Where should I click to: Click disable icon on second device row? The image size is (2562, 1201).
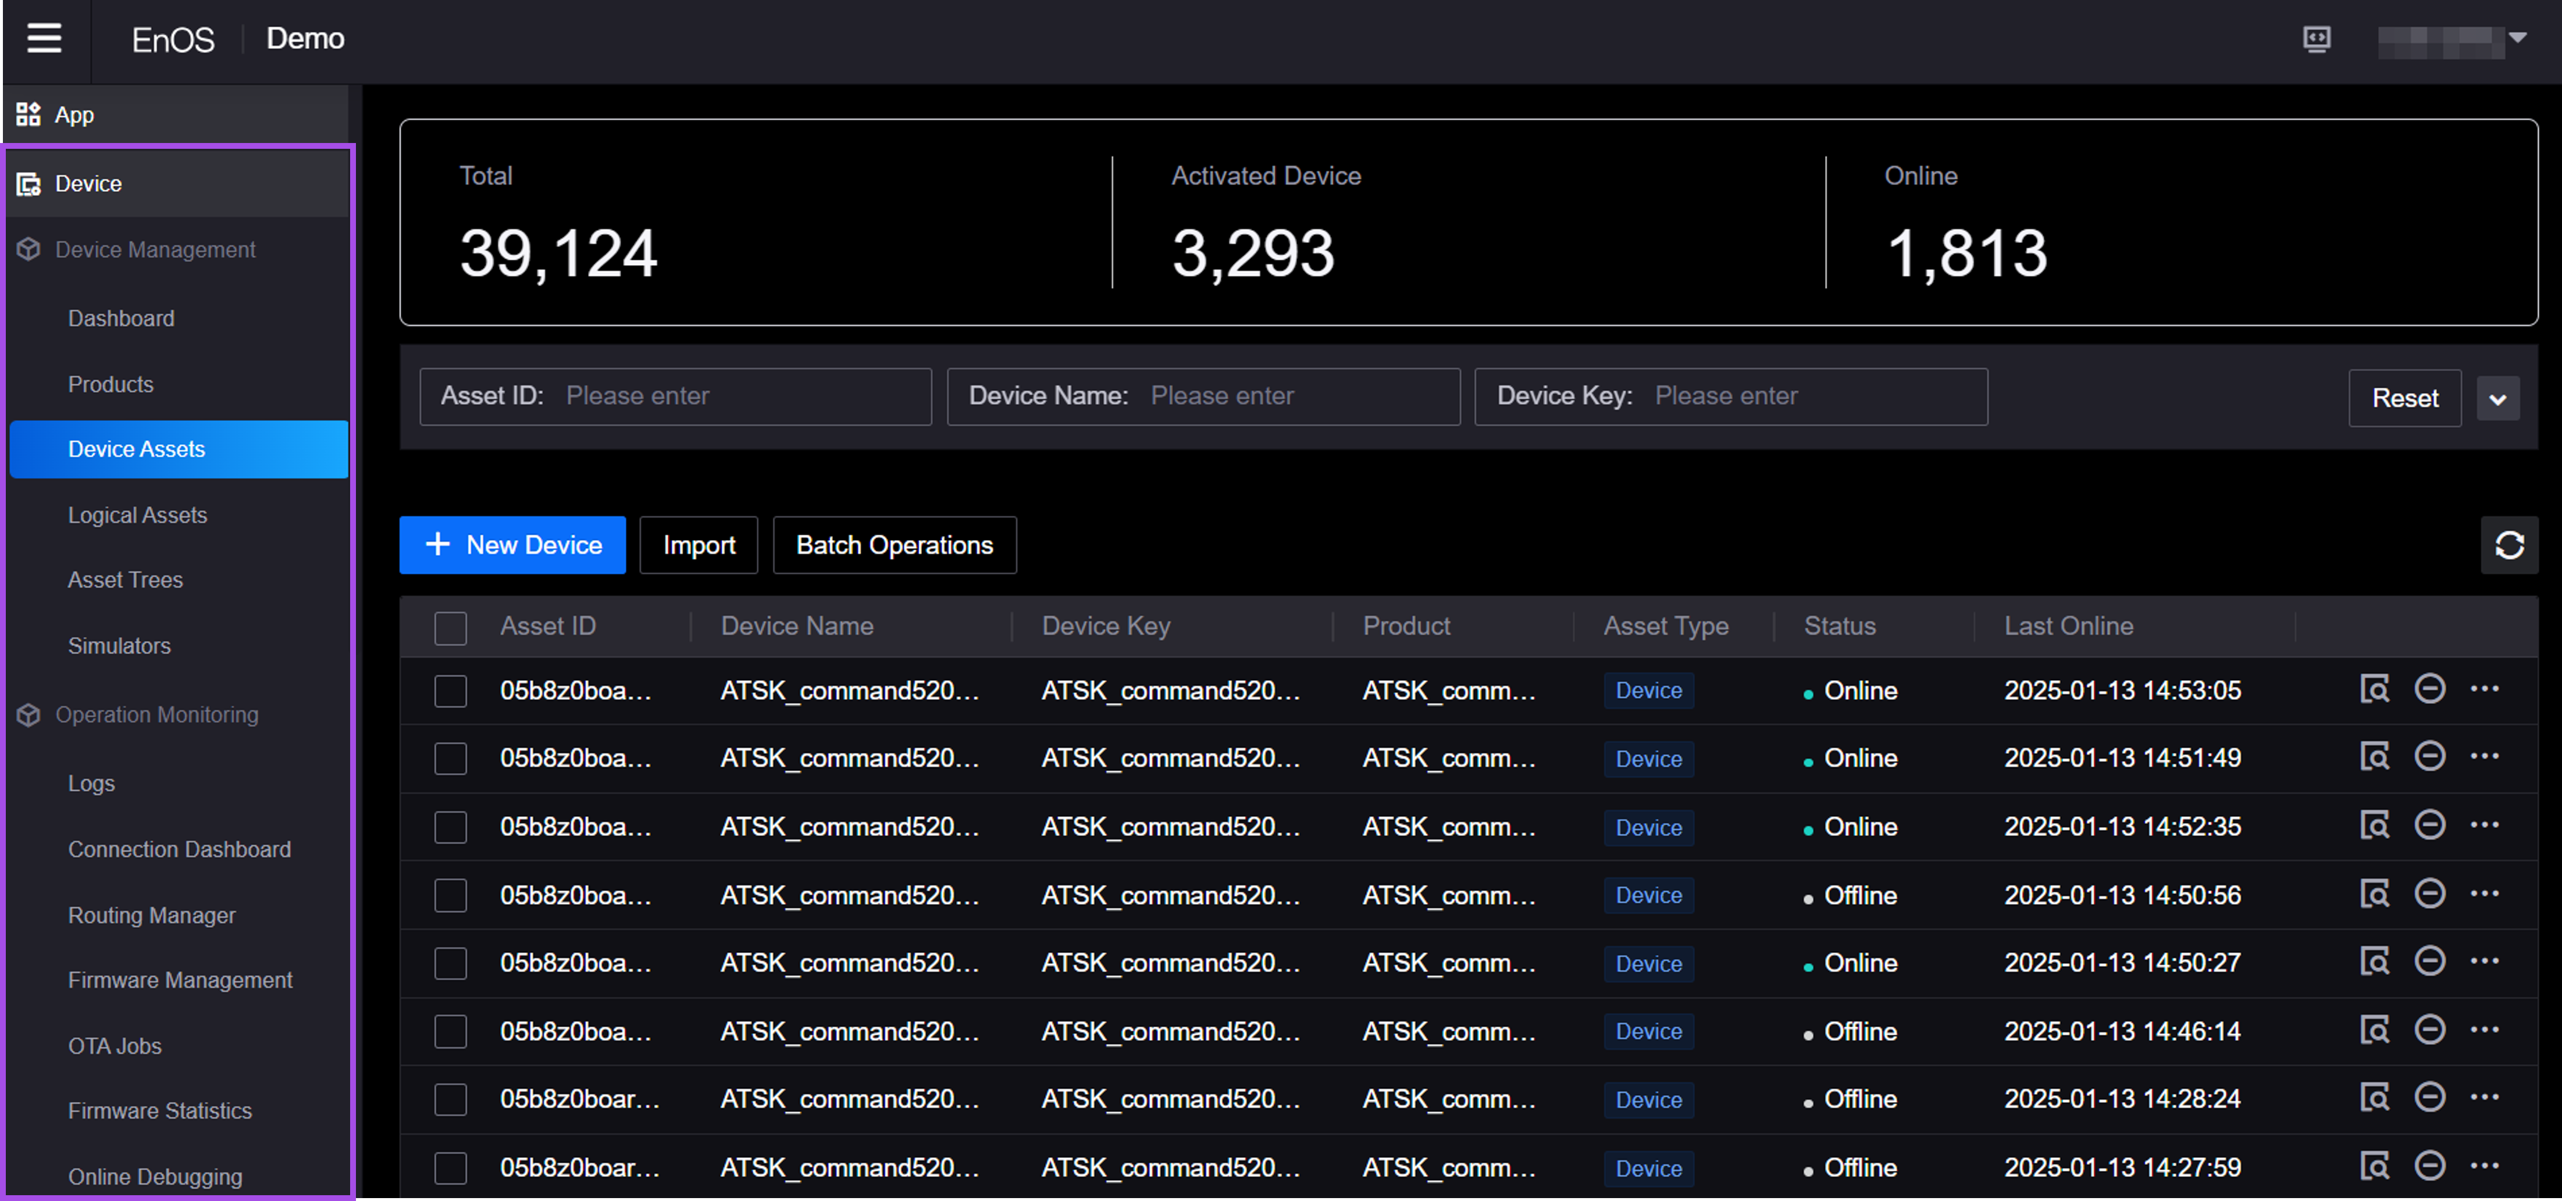(2429, 757)
